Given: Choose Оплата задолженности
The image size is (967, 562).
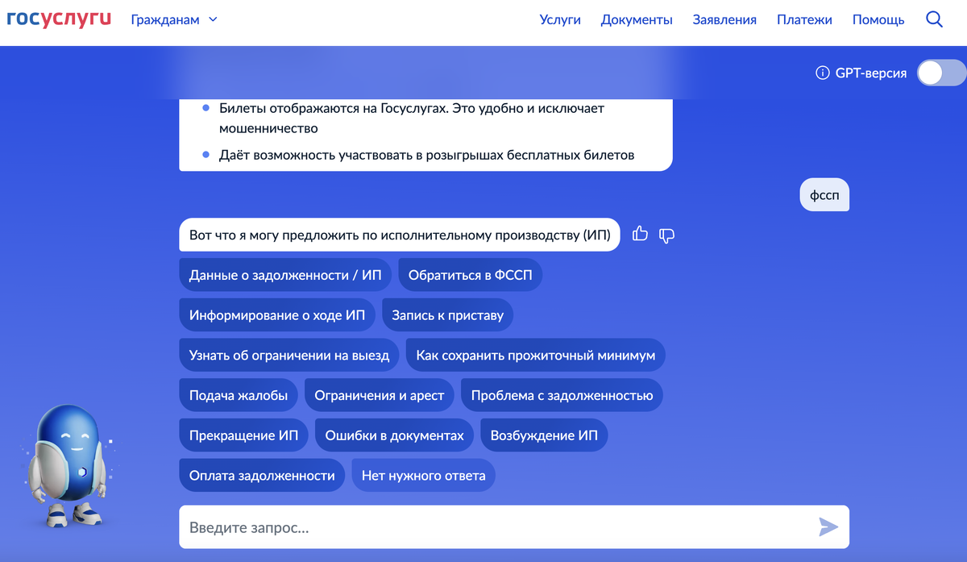Looking at the screenshot, I should click(261, 475).
